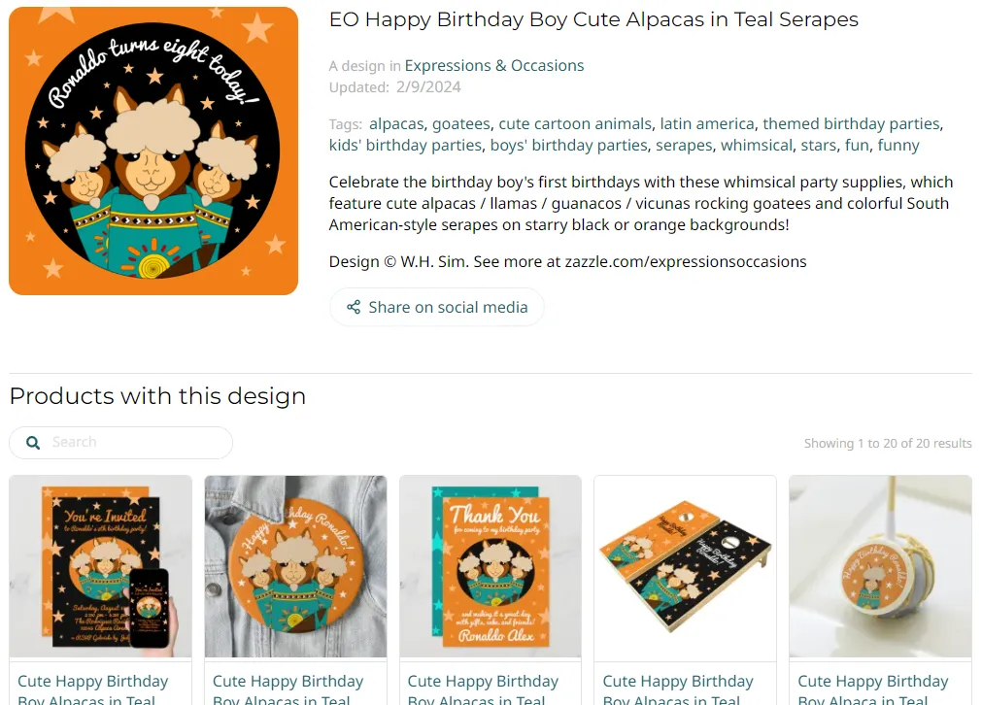View the Thank You card product
The height and width of the screenshot is (705, 982).
pyautogui.click(x=491, y=567)
